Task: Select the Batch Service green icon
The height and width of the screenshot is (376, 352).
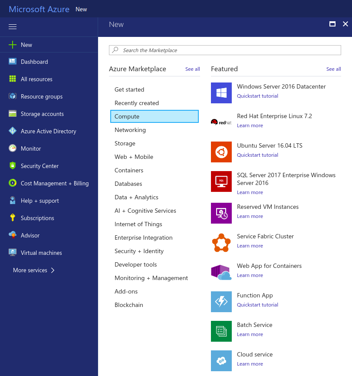Action: coord(221,331)
